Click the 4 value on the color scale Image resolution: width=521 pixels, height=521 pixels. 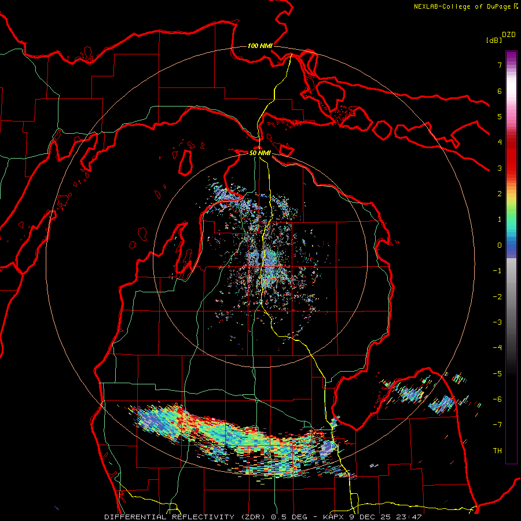pos(500,142)
